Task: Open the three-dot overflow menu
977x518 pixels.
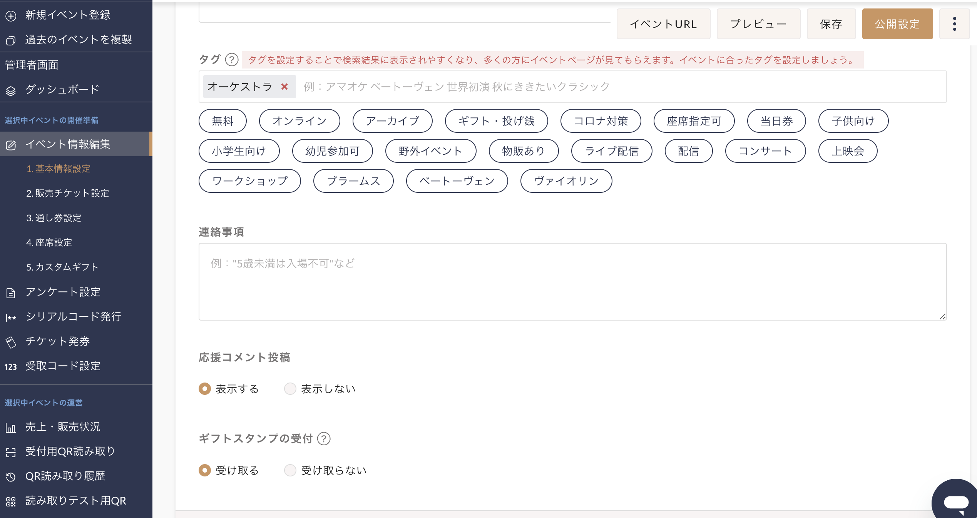Action: [955, 23]
